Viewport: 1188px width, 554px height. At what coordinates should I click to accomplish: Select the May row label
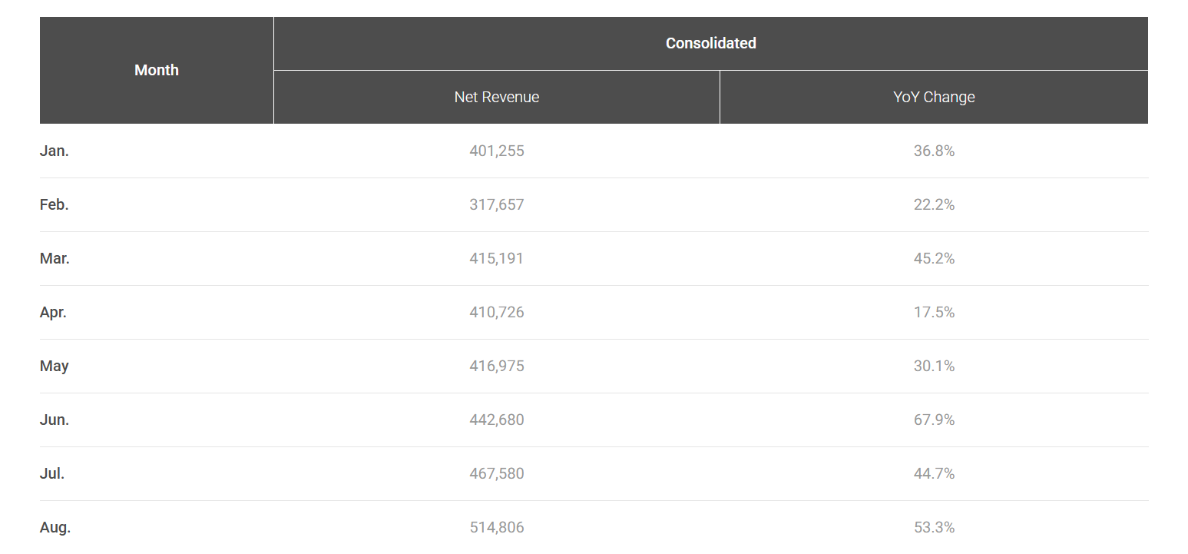(x=55, y=367)
